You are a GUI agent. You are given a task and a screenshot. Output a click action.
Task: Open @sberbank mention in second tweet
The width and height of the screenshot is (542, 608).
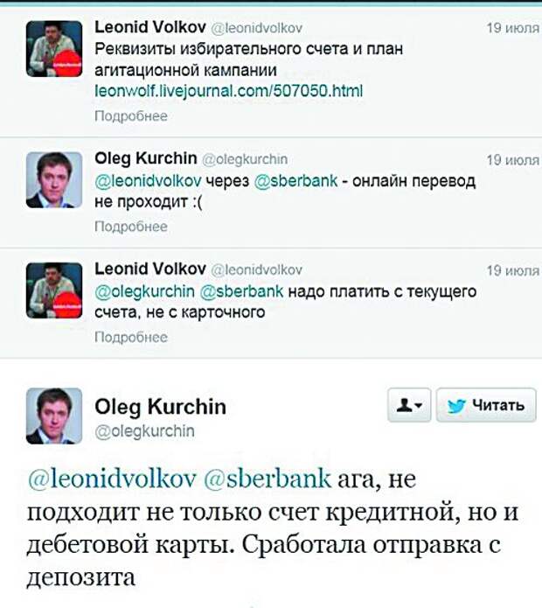(x=295, y=181)
